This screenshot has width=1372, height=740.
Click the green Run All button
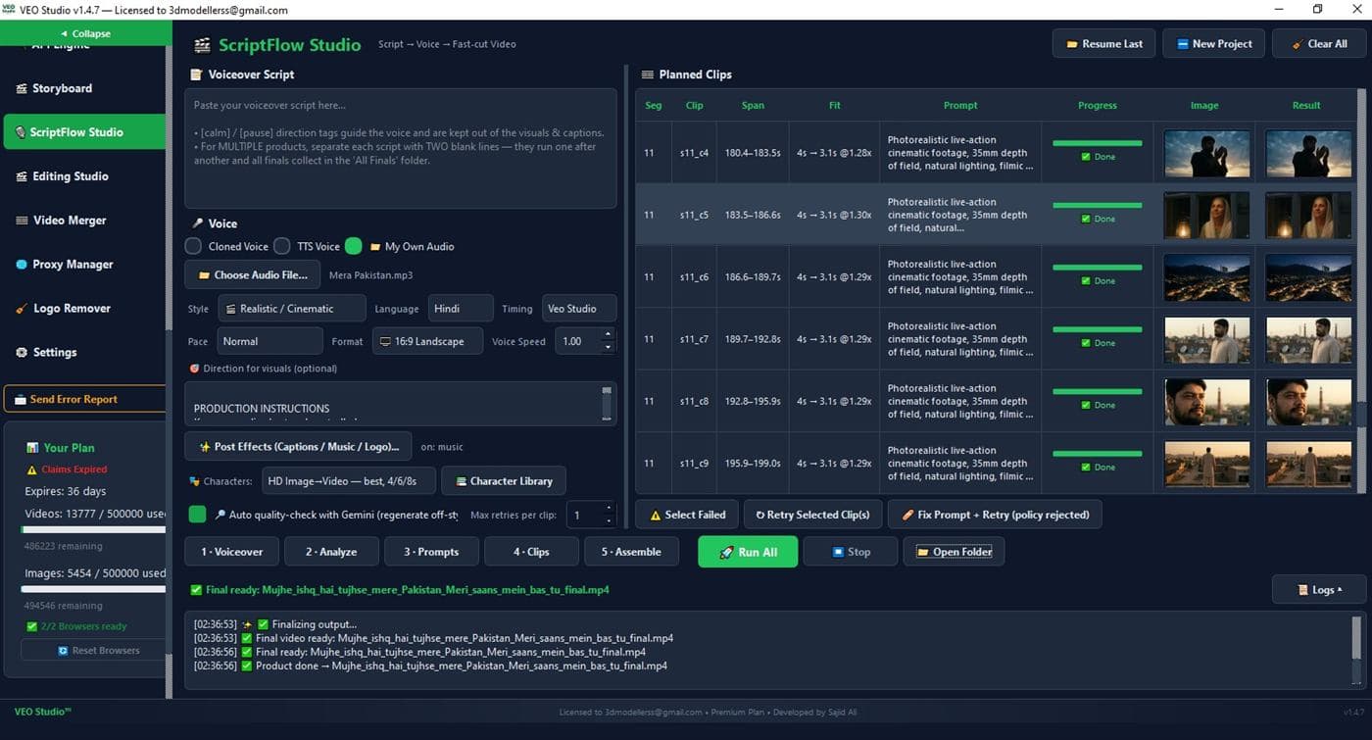[x=748, y=552]
